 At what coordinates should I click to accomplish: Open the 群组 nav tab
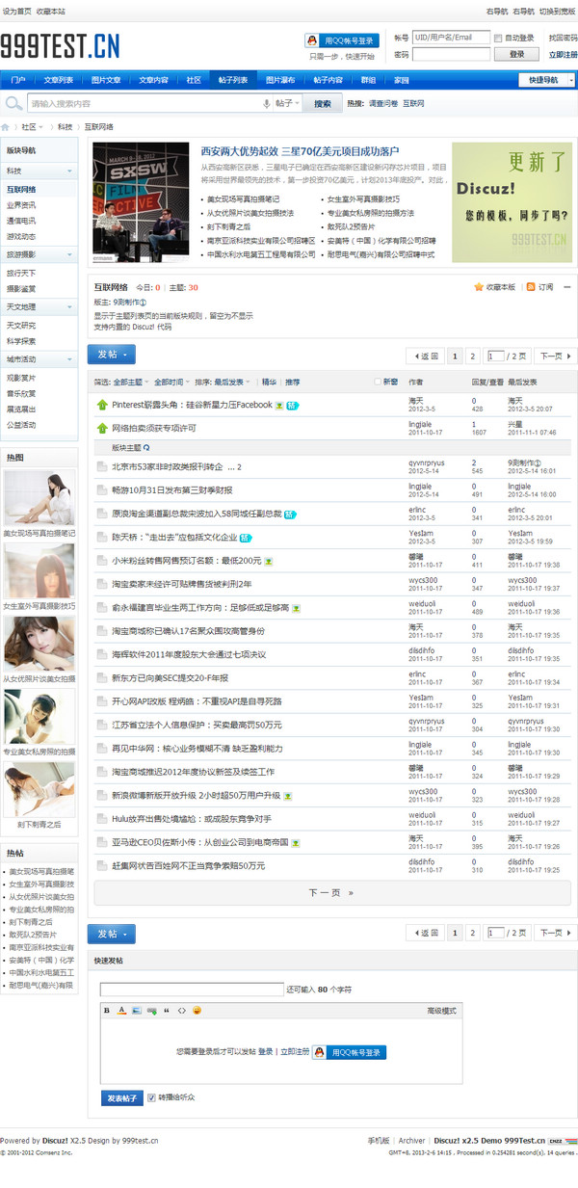click(368, 80)
